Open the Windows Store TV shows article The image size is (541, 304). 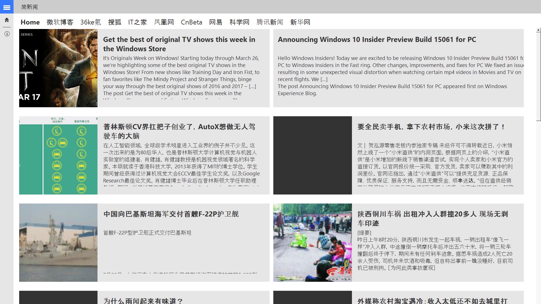(179, 44)
